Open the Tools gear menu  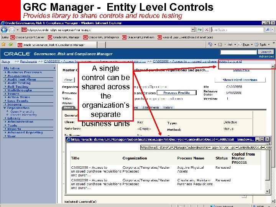click(261, 44)
